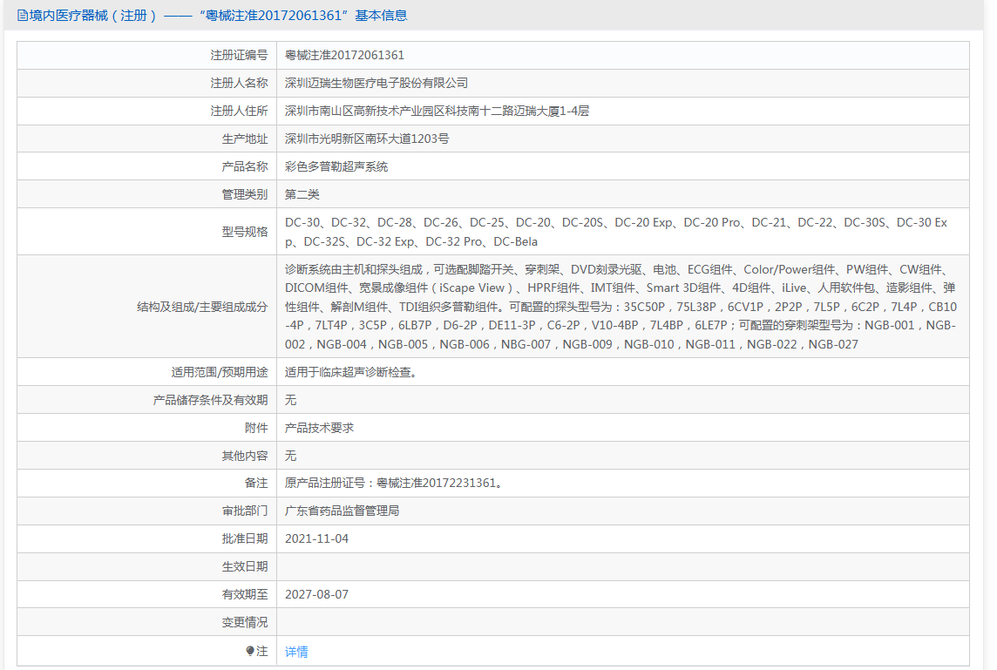This screenshot has height=670, width=997.
Task: Select registration number value 粤械注准20172061361 in table
Action: point(344,55)
